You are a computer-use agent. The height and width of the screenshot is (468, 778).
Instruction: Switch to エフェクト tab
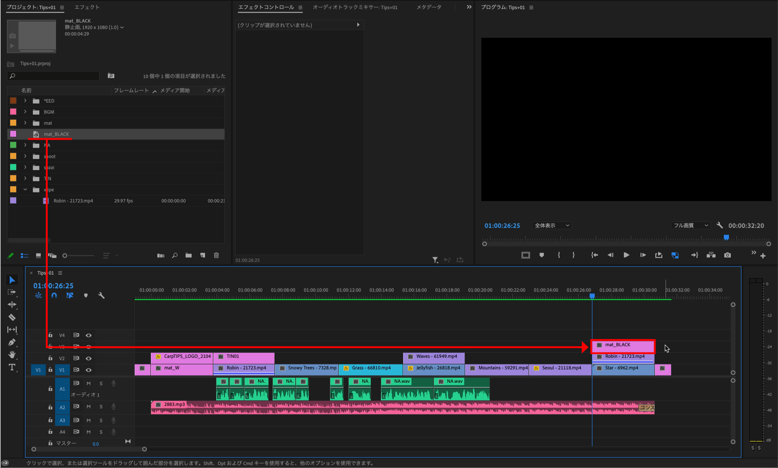coord(87,7)
